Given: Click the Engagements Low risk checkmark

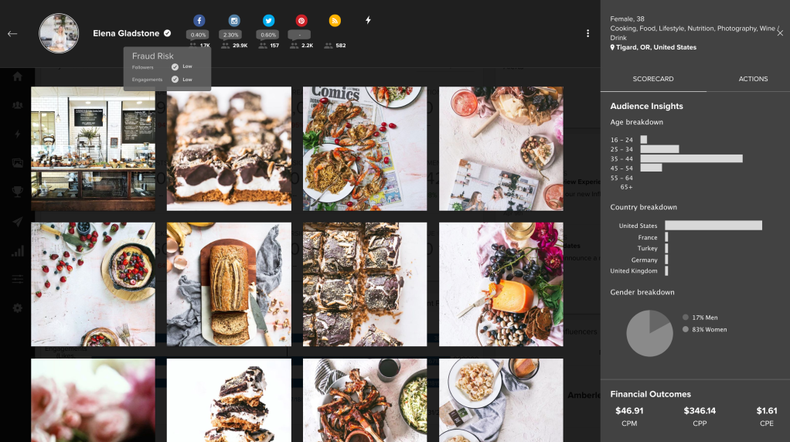Looking at the screenshot, I should pos(175,80).
